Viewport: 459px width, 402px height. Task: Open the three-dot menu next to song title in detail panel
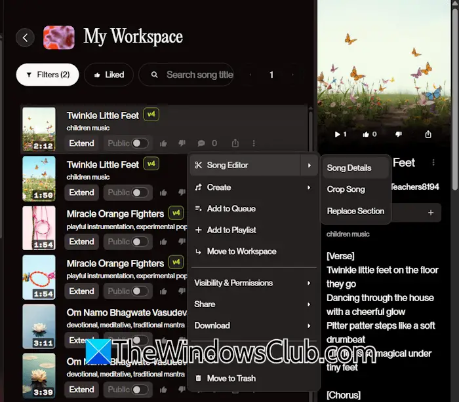(x=433, y=162)
